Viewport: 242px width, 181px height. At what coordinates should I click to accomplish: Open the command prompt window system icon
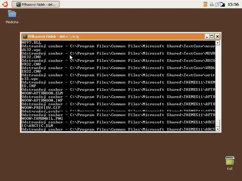(x=25, y=37)
